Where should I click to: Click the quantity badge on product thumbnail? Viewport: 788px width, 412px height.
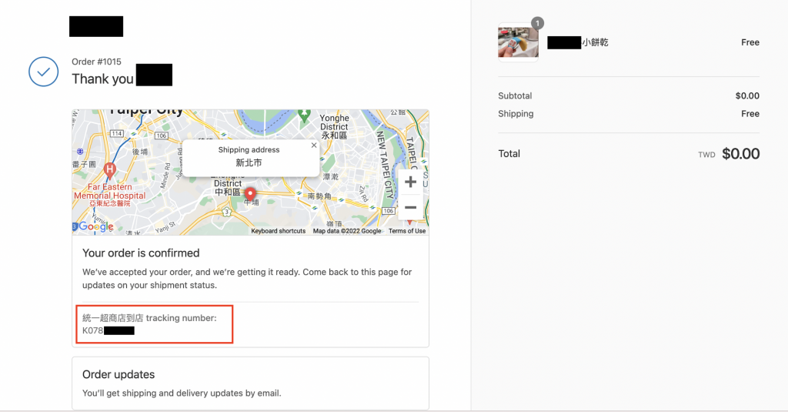pyautogui.click(x=536, y=23)
